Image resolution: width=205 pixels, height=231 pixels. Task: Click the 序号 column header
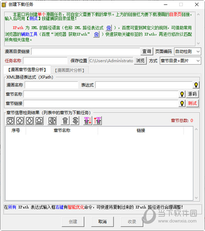[16, 131]
